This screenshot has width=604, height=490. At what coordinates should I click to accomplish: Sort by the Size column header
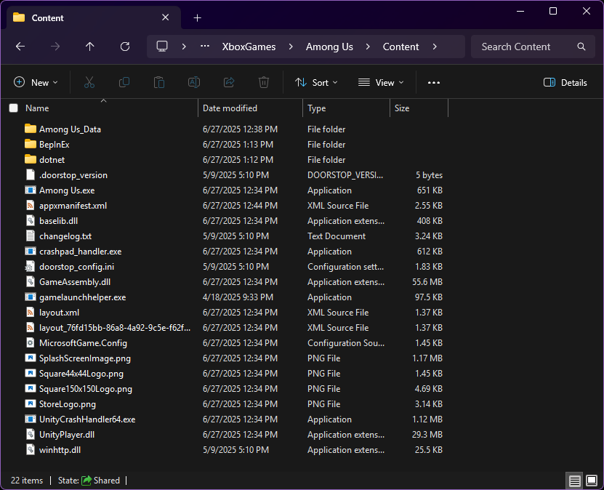[x=419, y=108]
